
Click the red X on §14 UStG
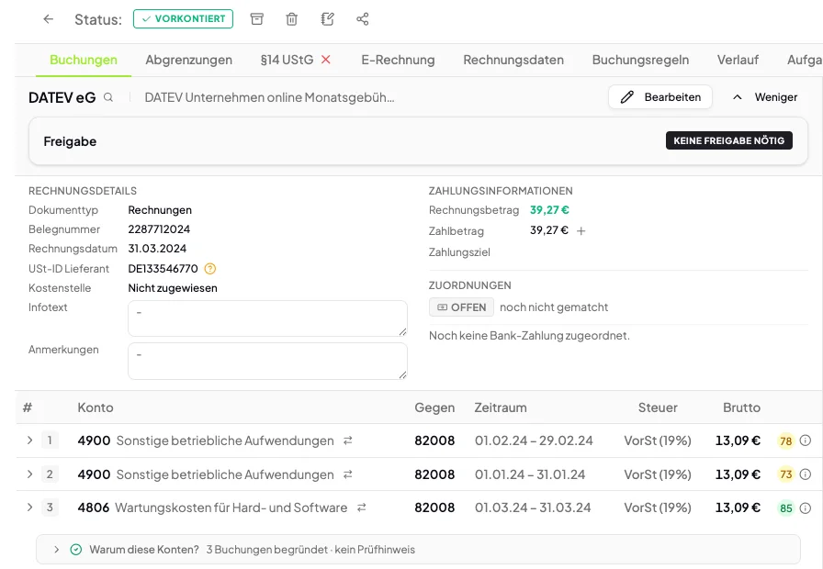click(326, 60)
